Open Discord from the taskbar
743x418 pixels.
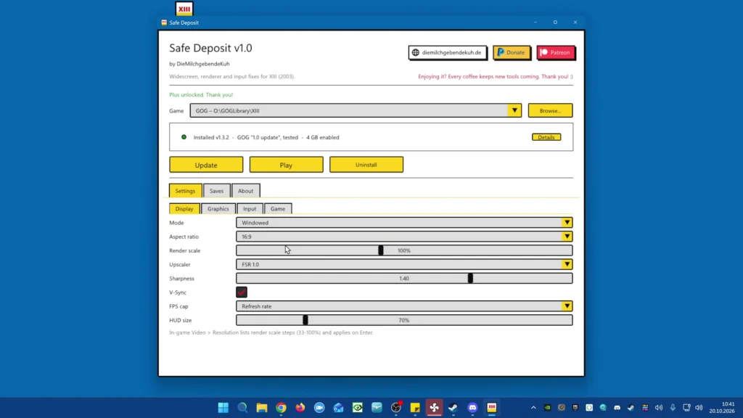pos(472,408)
